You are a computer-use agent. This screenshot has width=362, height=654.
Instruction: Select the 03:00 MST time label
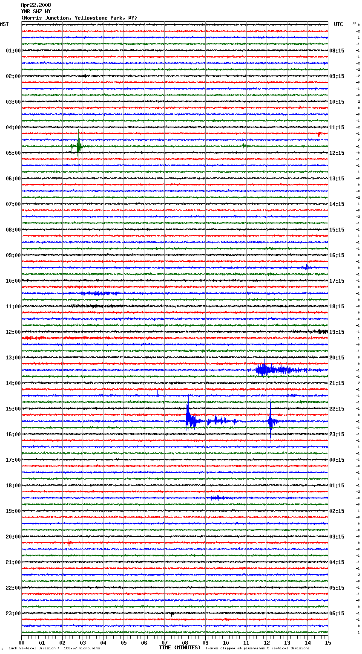[x=13, y=102]
